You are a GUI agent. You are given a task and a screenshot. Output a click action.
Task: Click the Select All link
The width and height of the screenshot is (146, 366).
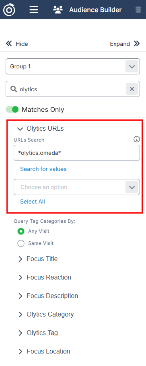(x=33, y=202)
